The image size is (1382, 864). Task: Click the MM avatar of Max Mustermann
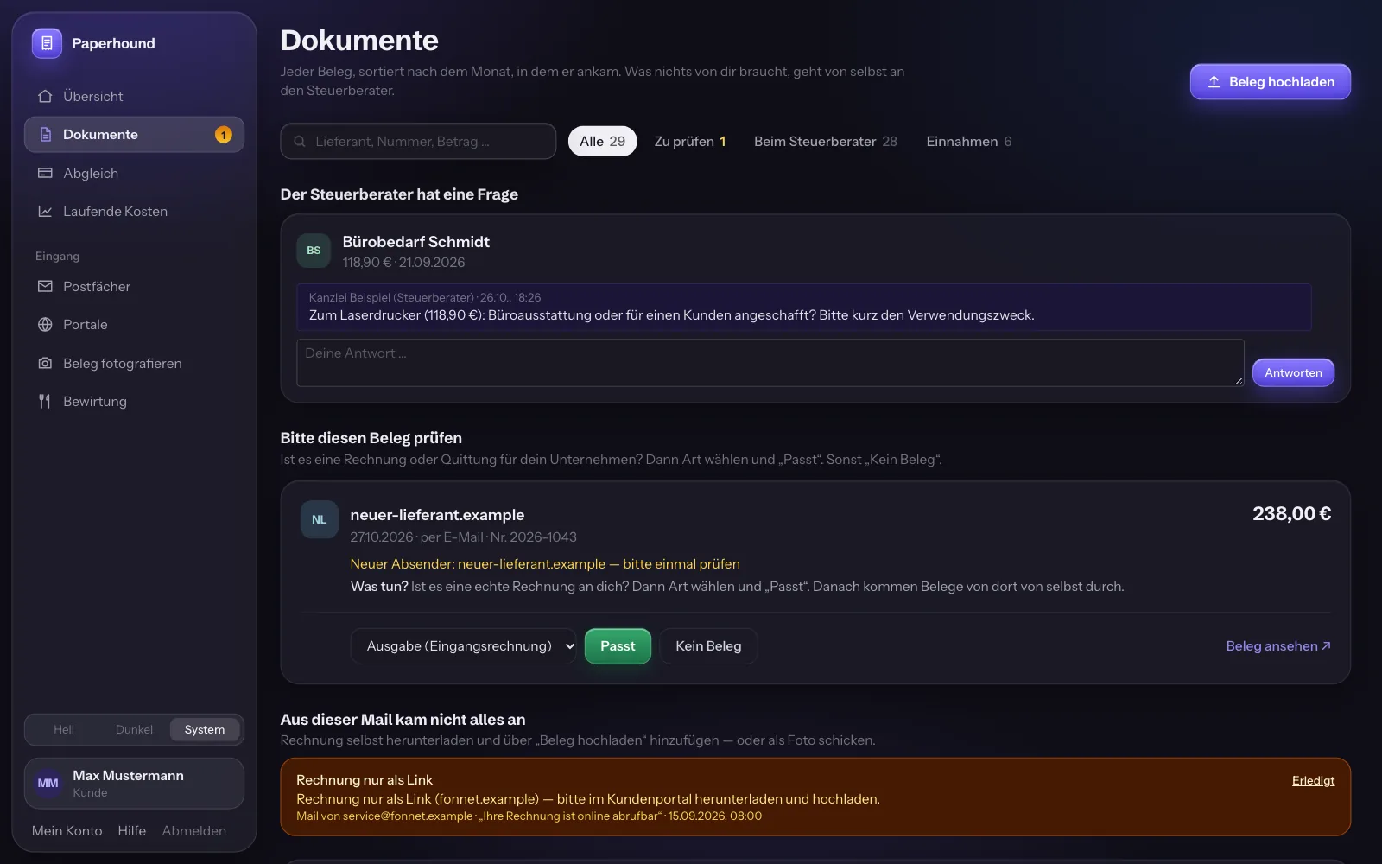pyautogui.click(x=48, y=784)
